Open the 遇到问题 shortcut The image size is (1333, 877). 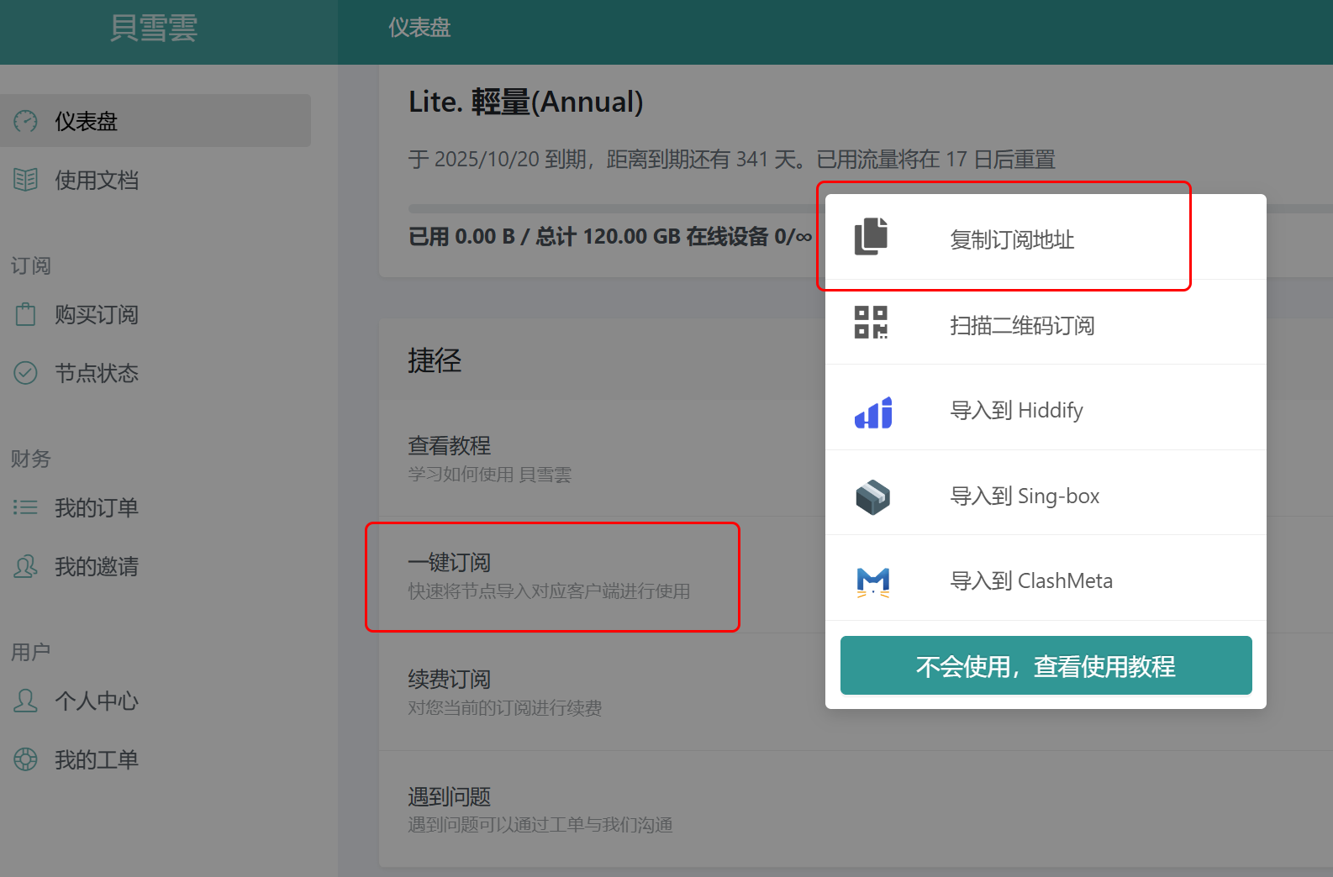pyautogui.click(x=856, y=809)
